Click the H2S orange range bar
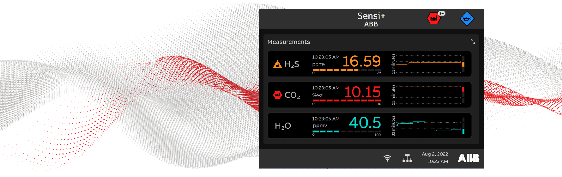Screen dimensions: 562x177 pos(347,70)
